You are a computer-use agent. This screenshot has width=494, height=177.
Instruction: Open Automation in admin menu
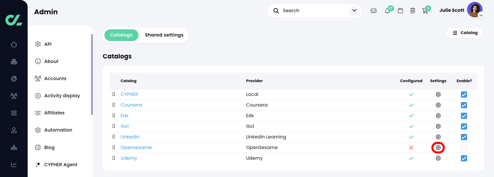tap(58, 130)
